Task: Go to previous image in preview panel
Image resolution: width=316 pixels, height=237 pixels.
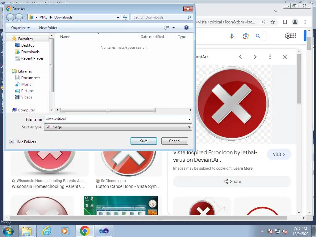Action: pyautogui.click(x=240, y=57)
